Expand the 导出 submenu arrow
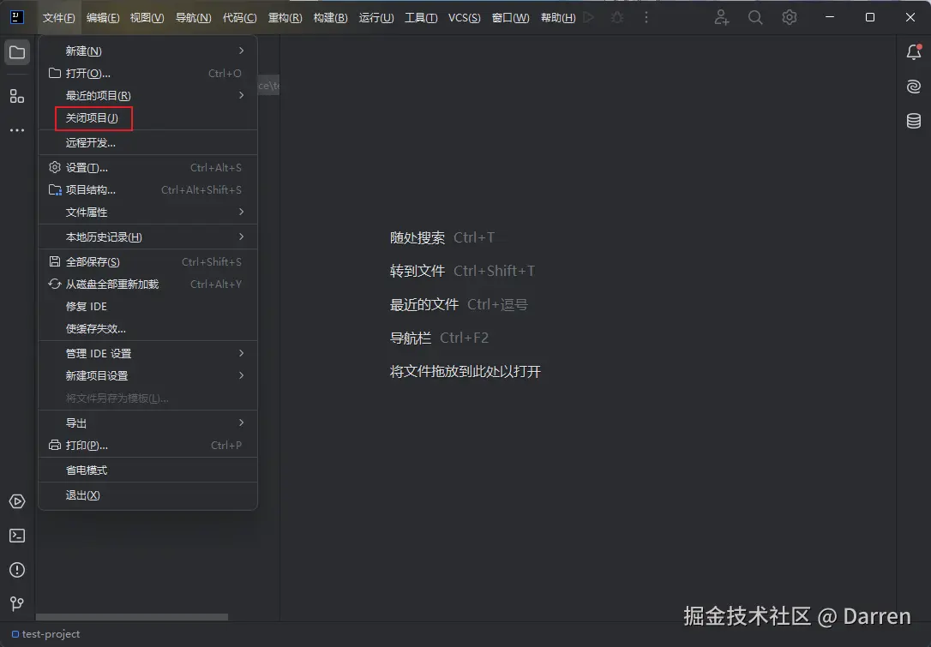The height and width of the screenshot is (647, 931). coord(241,422)
